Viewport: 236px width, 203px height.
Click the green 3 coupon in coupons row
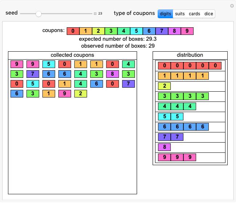[x=111, y=31]
